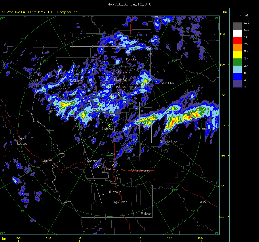Screen dimensions: 259x242
Task: Click the -100 label on right axis
Action: (221, 186)
